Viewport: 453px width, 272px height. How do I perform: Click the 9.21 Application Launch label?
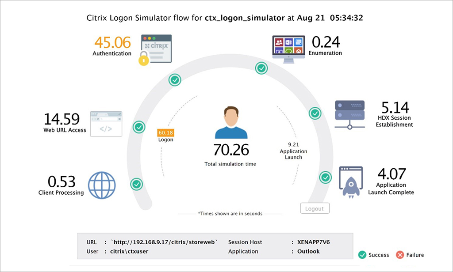(294, 151)
